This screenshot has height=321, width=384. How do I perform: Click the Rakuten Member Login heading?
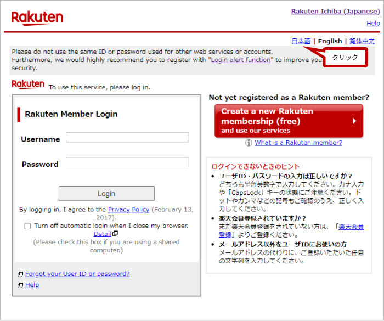[x=71, y=114]
